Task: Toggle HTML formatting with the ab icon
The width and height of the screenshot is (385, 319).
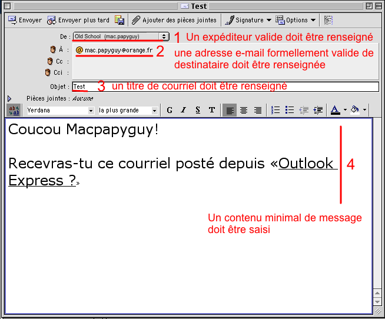Action: (x=14, y=110)
